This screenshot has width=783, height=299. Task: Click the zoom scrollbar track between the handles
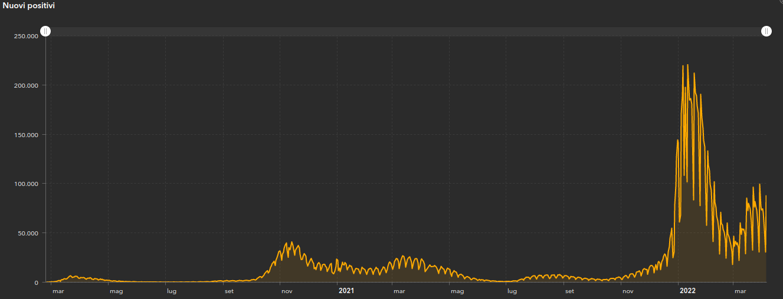tap(406, 31)
